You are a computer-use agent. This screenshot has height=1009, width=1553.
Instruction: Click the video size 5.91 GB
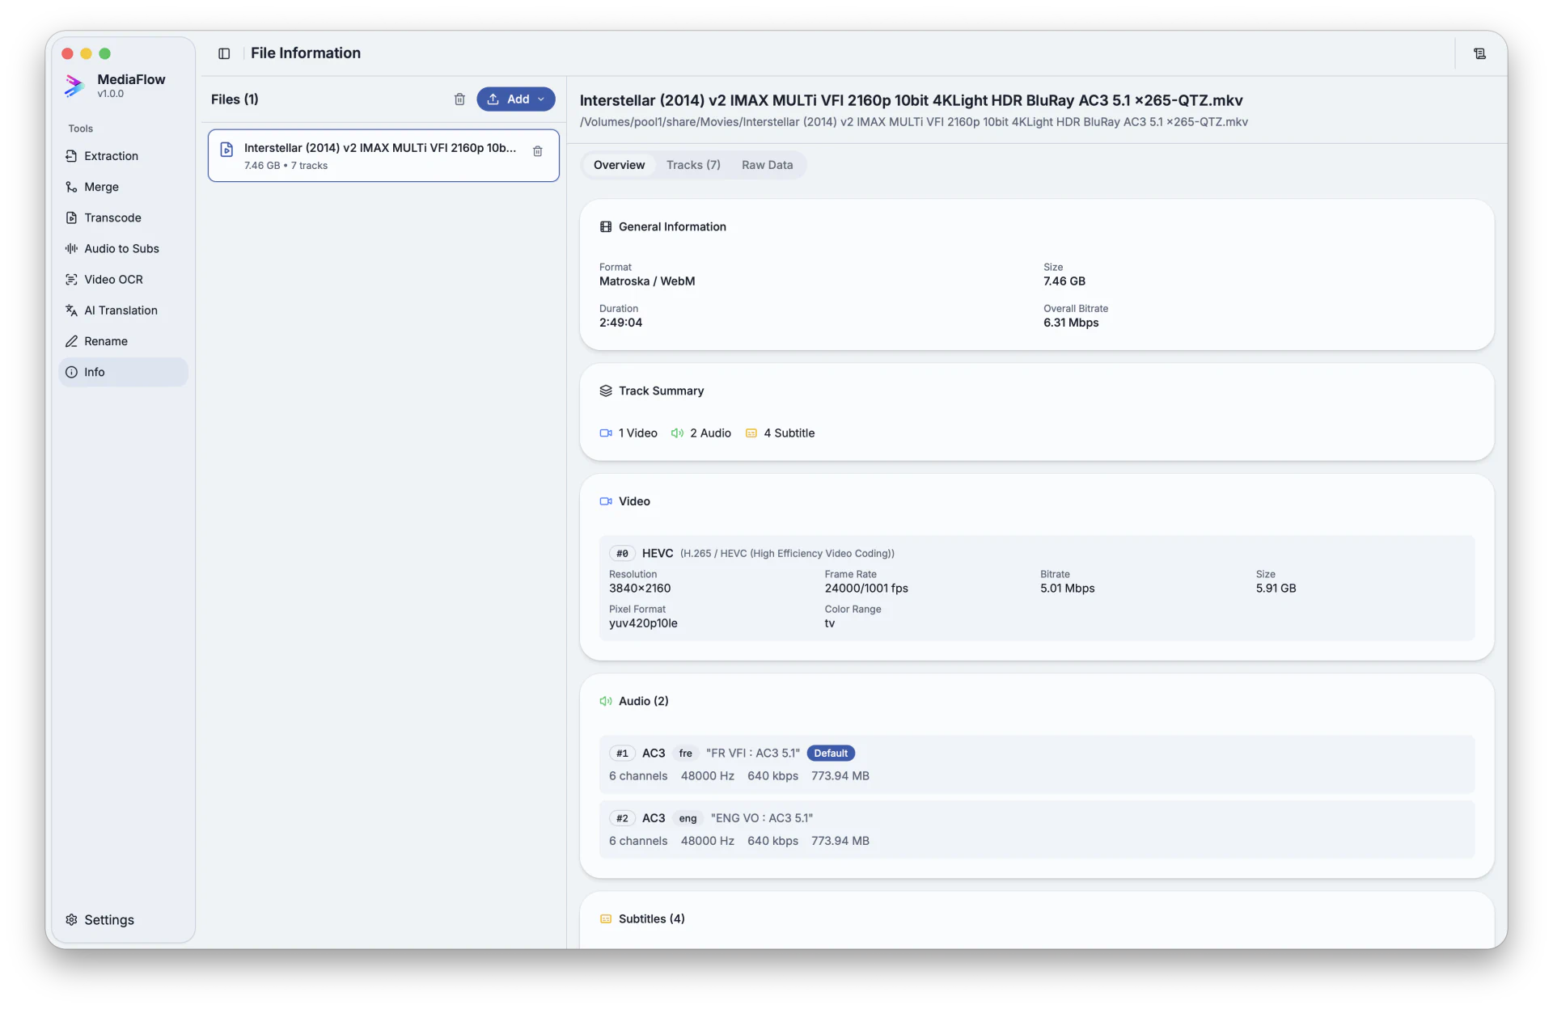click(x=1276, y=589)
